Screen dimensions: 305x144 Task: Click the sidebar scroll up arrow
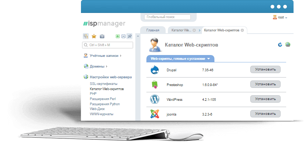click(138, 36)
